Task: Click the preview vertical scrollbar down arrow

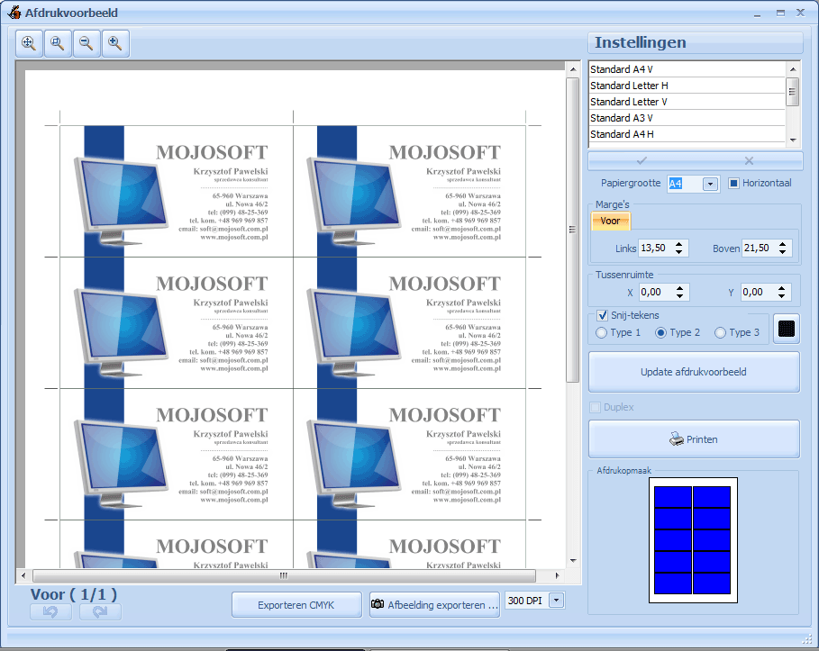Action: click(573, 561)
